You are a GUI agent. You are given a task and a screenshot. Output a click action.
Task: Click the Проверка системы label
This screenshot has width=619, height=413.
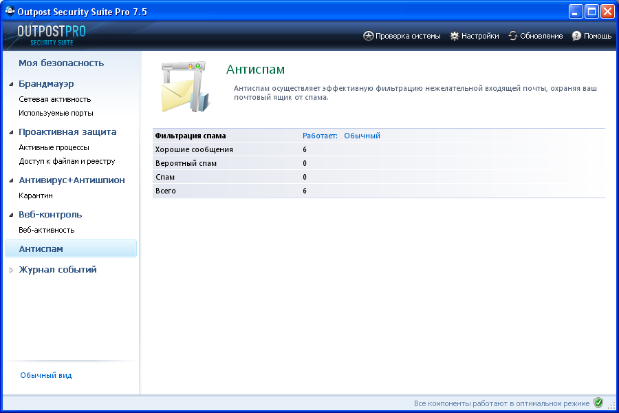408,36
